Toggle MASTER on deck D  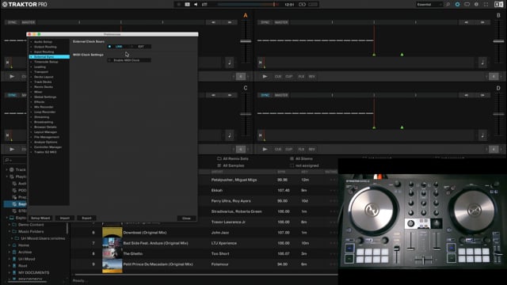point(281,95)
